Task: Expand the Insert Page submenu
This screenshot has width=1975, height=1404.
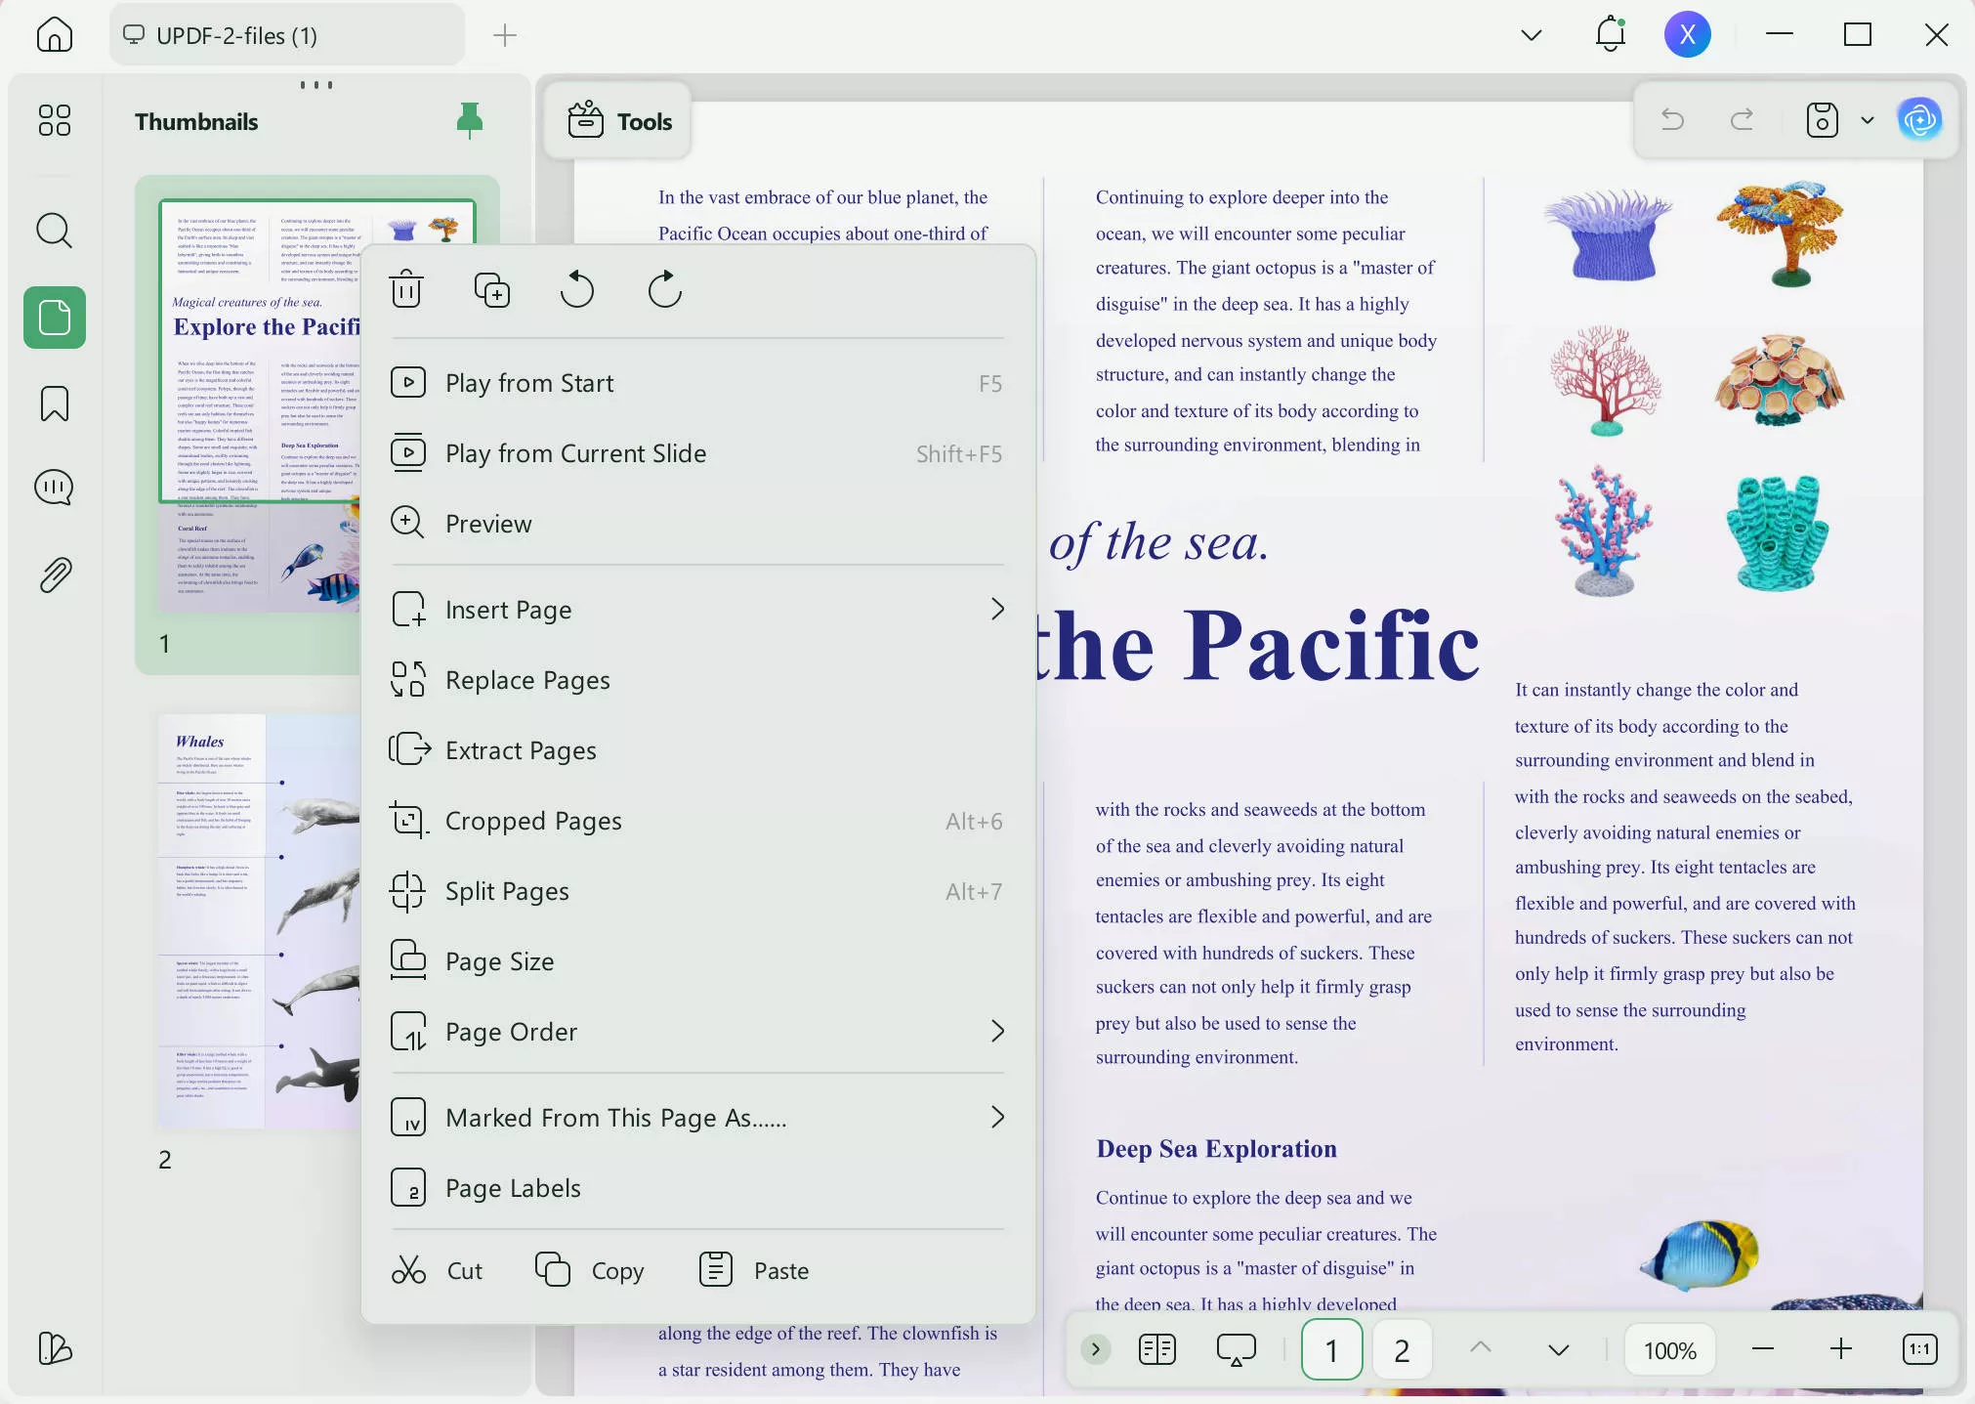Action: click(x=997, y=608)
